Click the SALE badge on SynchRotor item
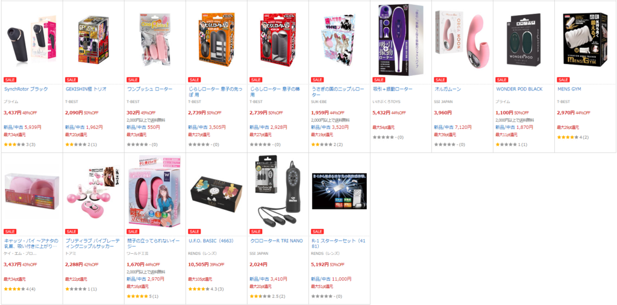Image resolution: width=617 pixels, height=305 pixels. pos(10,80)
